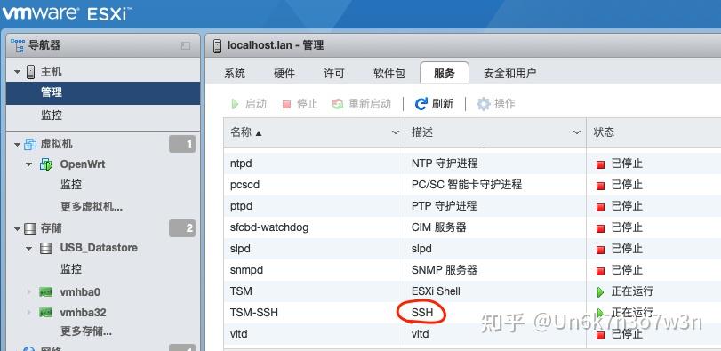Select the pcscd service name cell
This screenshot has width=721, height=351.
(314, 185)
